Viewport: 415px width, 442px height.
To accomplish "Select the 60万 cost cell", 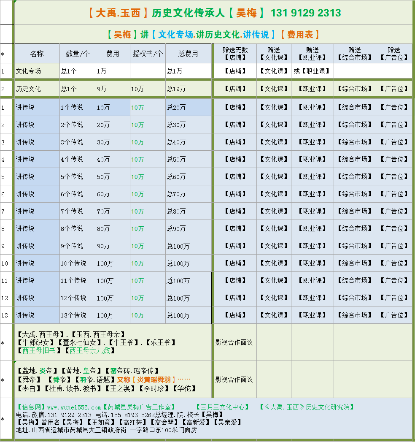I will [113, 194].
